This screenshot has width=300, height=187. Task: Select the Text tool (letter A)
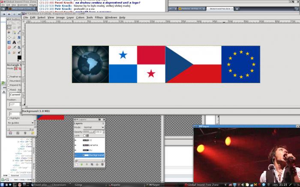pos(14,42)
